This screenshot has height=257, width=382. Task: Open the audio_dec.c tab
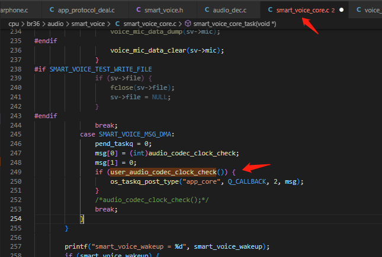[x=229, y=10]
